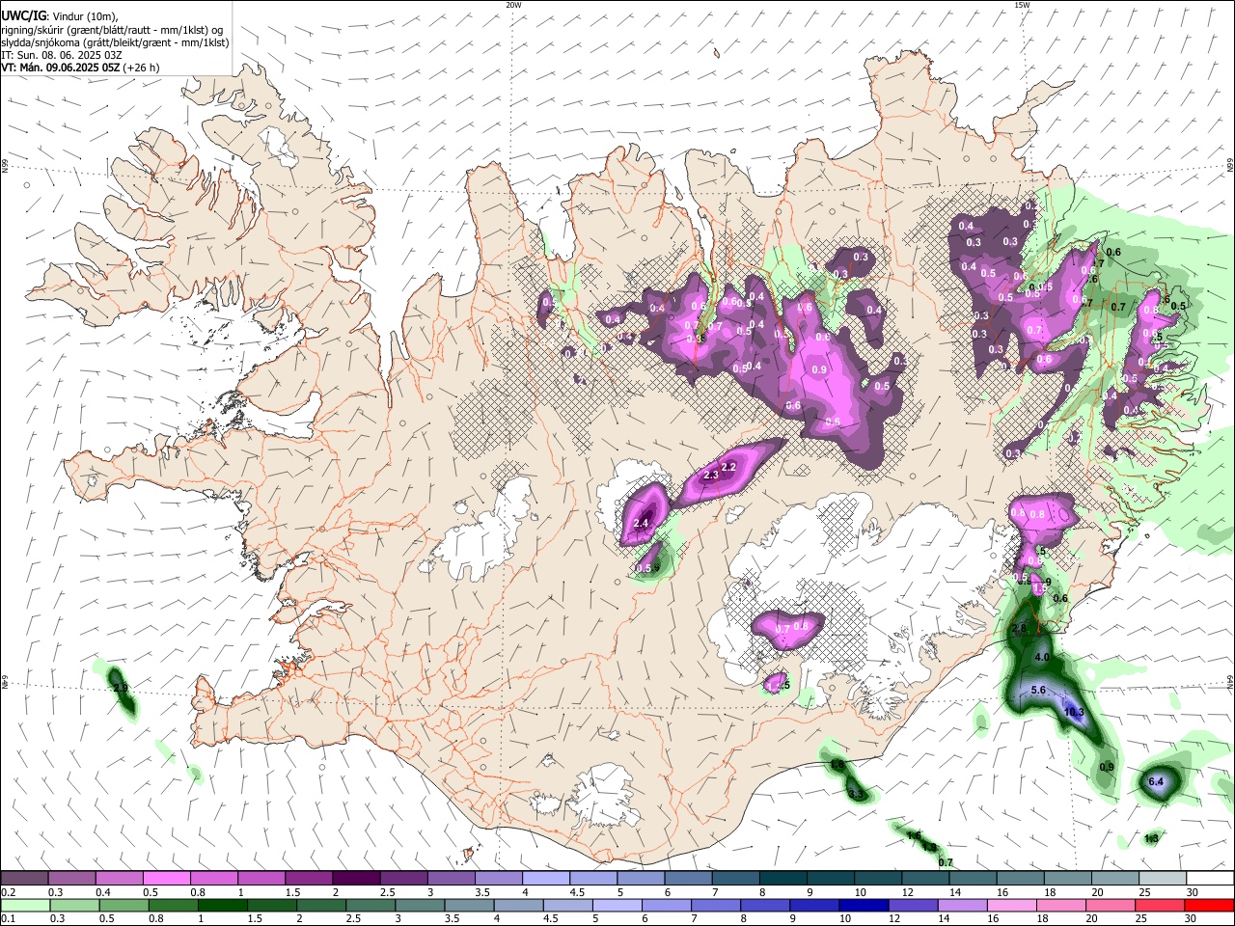Pick the palest green rain swatch between 0.1 and 0.3
1235x926 pixels.
(x=24, y=906)
